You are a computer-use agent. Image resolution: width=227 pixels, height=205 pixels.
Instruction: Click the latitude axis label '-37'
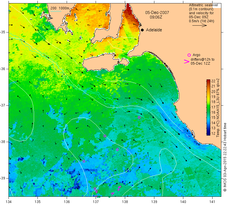(x=3, y=105)
